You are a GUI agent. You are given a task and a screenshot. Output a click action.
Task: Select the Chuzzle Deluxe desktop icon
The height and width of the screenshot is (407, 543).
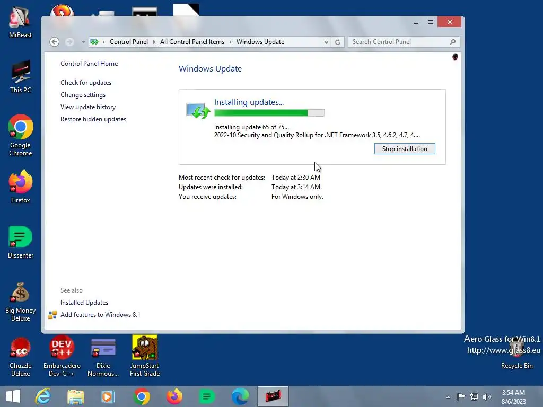pos(21,357)
